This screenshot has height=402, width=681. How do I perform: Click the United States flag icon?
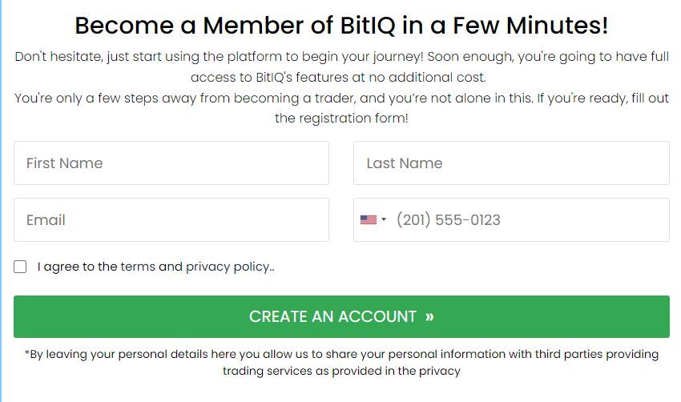click(x=368, y=219)
